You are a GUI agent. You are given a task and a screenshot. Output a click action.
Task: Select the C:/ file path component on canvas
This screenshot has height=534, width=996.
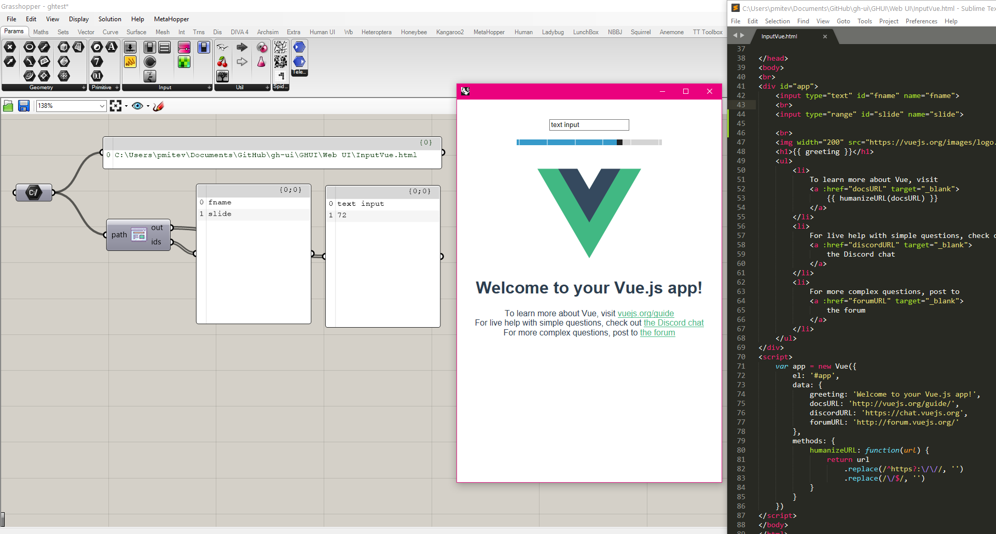pos(34,192)
